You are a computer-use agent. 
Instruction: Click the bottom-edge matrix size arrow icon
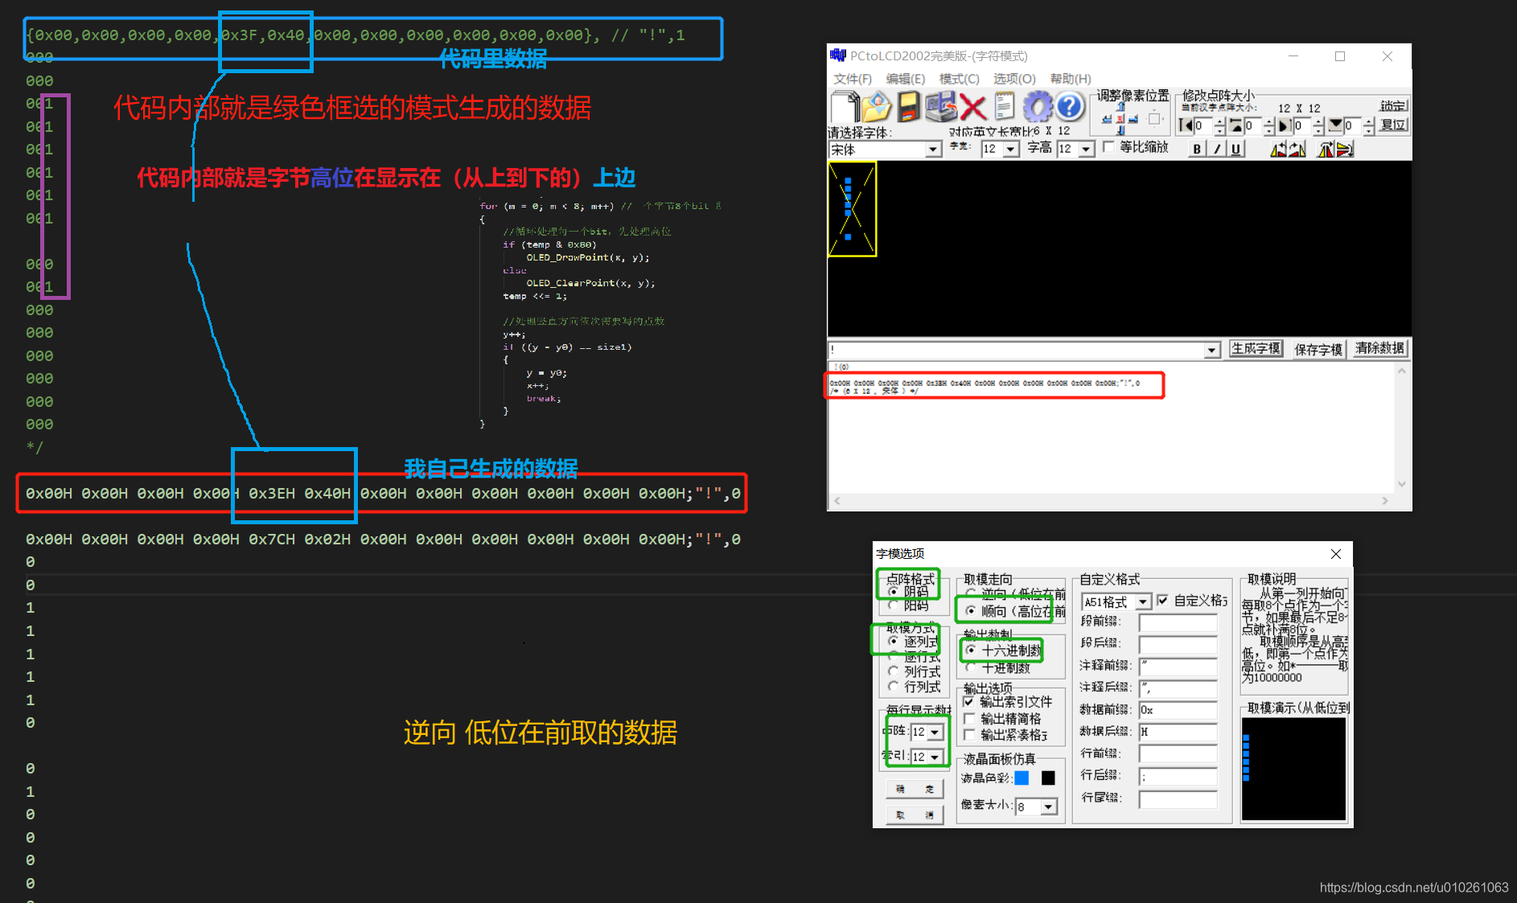pyautogui.click(x=1335, y=125)
